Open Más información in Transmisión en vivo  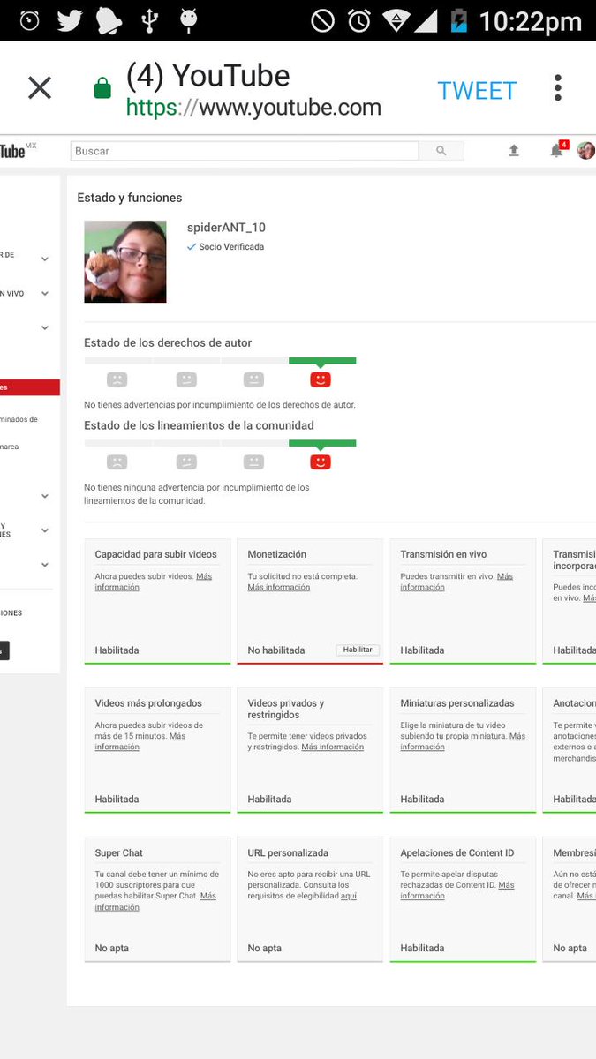[x=456, y=582]
